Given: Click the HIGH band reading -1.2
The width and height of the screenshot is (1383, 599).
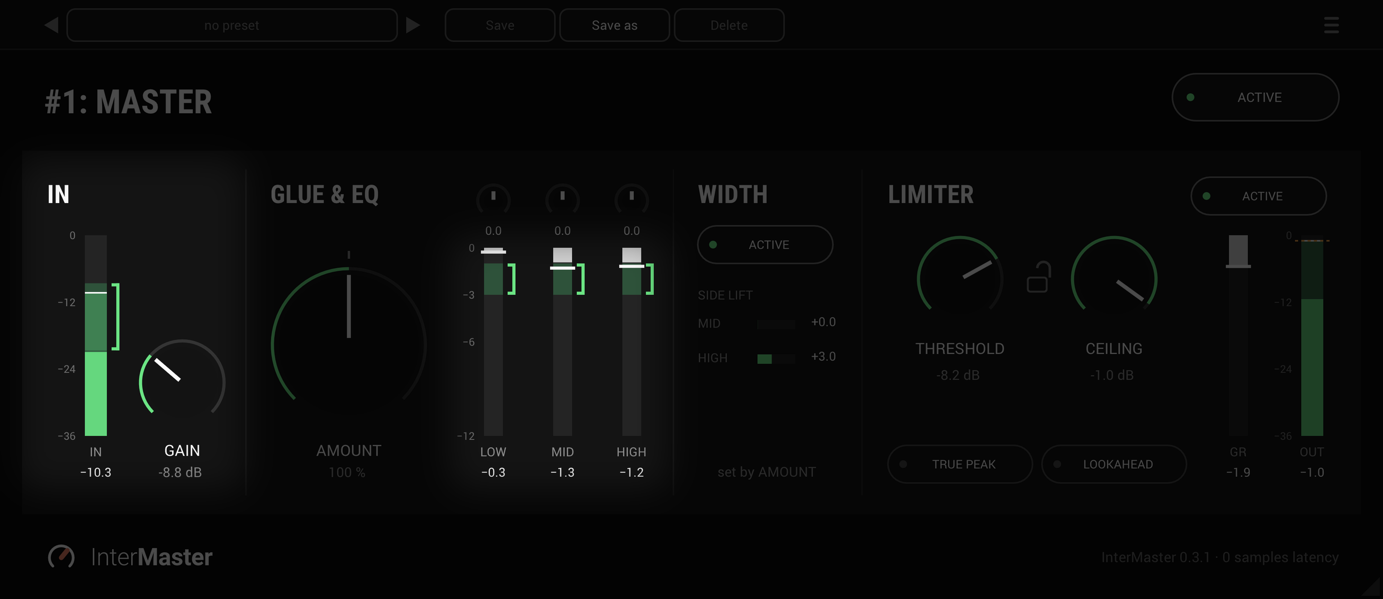Looking at the screenshot, I should (631, 473).
